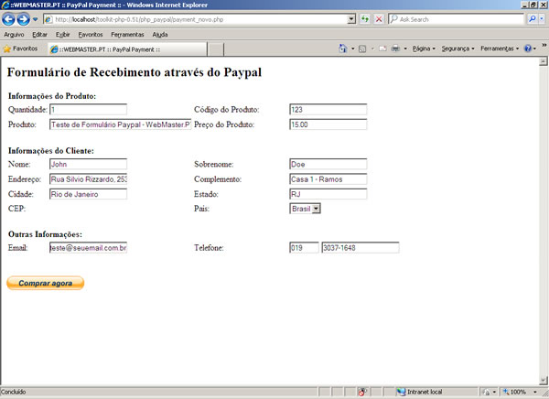Open the Página command bar menu

coord(424,49)
